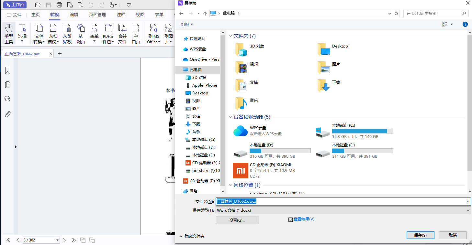
Task: Open the Comments panel in left sidebar
Action: (8, 99)
